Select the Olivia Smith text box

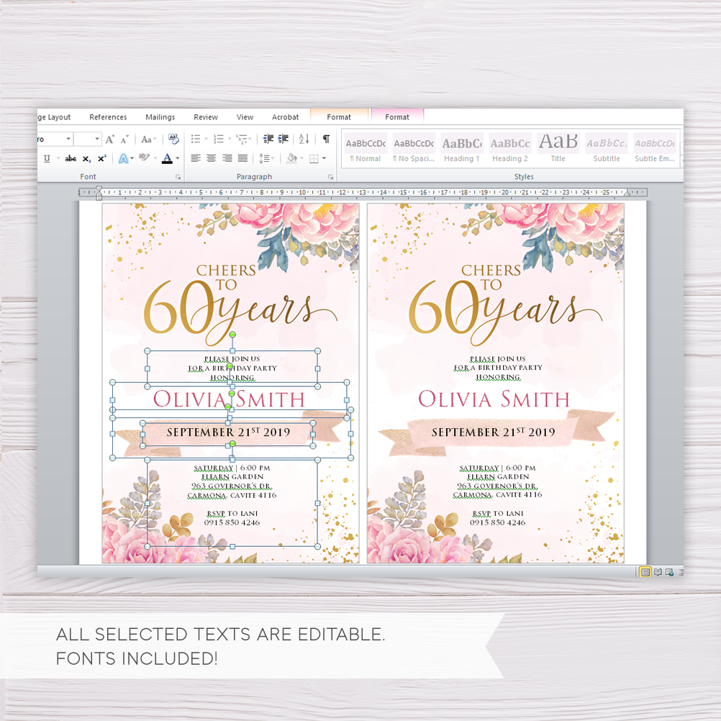(x=230, y=399)
